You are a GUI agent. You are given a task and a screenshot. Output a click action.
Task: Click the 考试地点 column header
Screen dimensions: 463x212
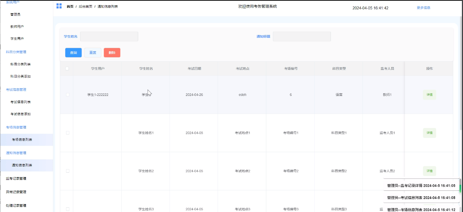[243, 69]
